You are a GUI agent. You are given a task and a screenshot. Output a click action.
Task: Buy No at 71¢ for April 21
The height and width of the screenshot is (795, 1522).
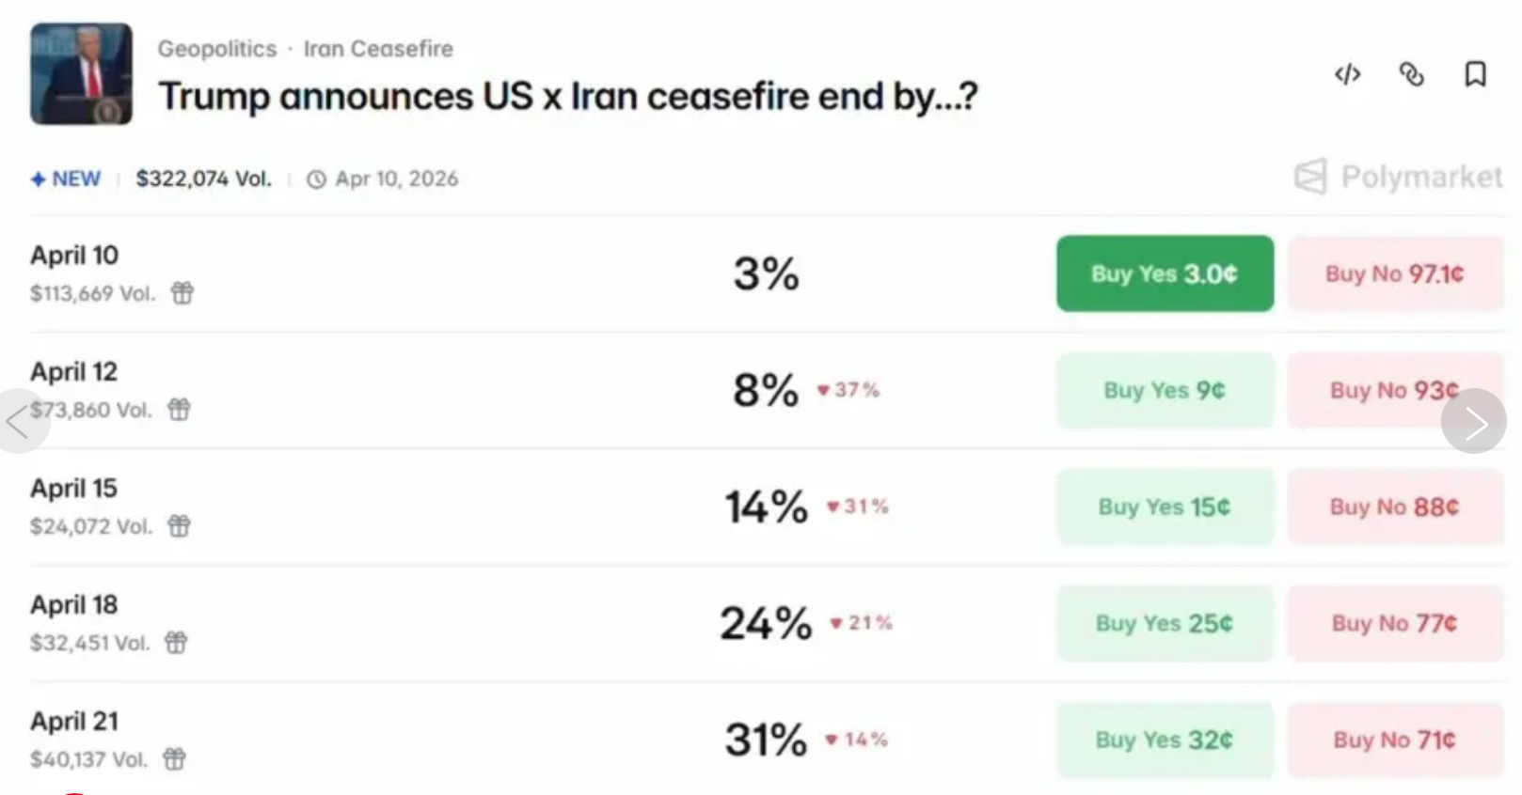point(1394,740)
